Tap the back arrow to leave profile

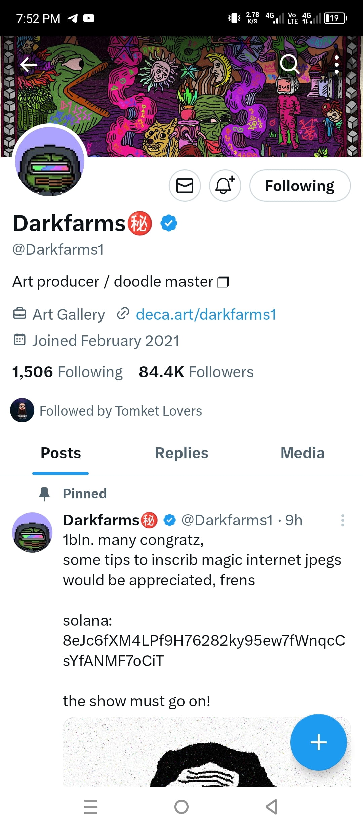[28, 64]
